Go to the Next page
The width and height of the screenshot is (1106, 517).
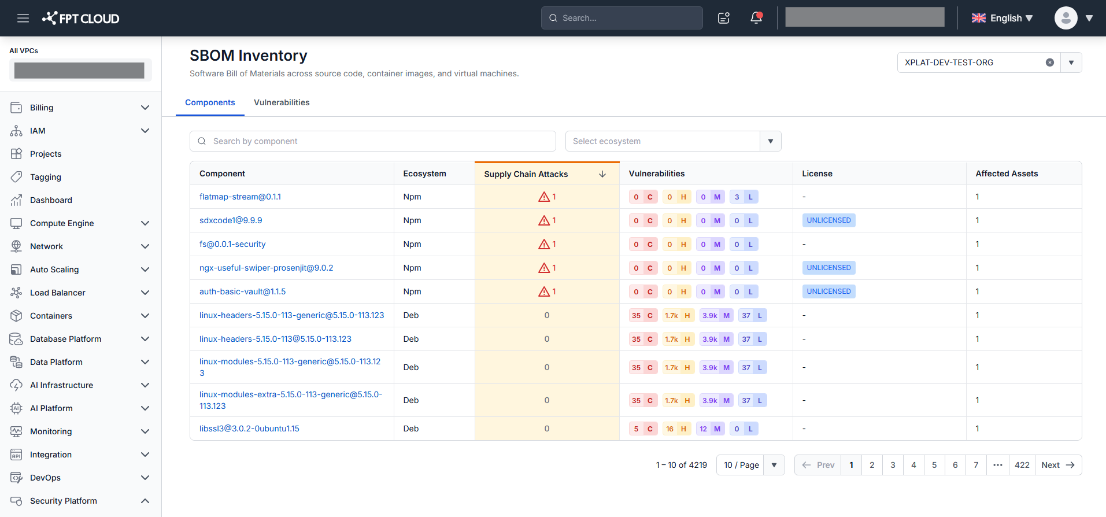pos(1058,465)
